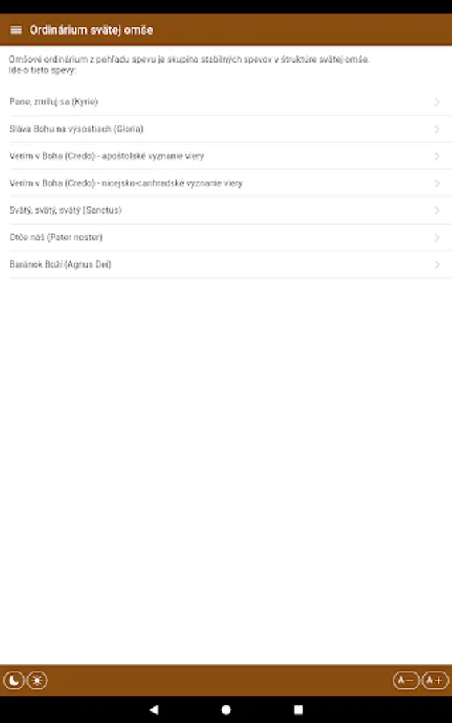
Task: Switch to day mode with sun icon
Action: 37,680
